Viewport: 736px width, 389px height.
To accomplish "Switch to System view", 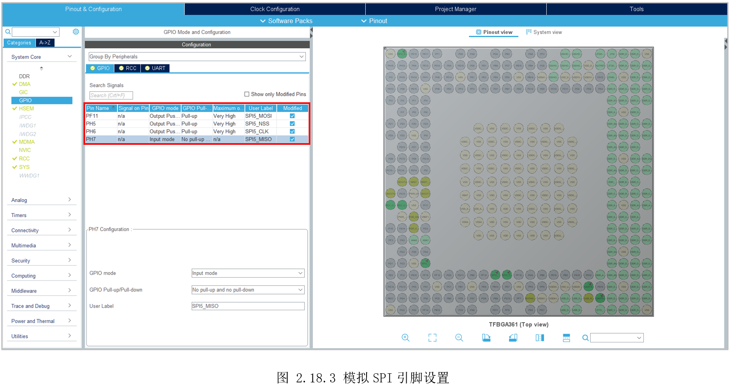I will click(544, 32).
